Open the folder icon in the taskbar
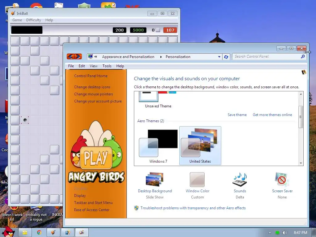 pyautogui.click(x=25, y=233)
